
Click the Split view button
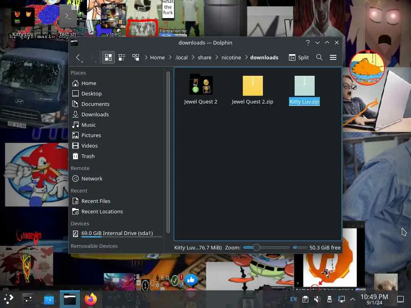299,57
